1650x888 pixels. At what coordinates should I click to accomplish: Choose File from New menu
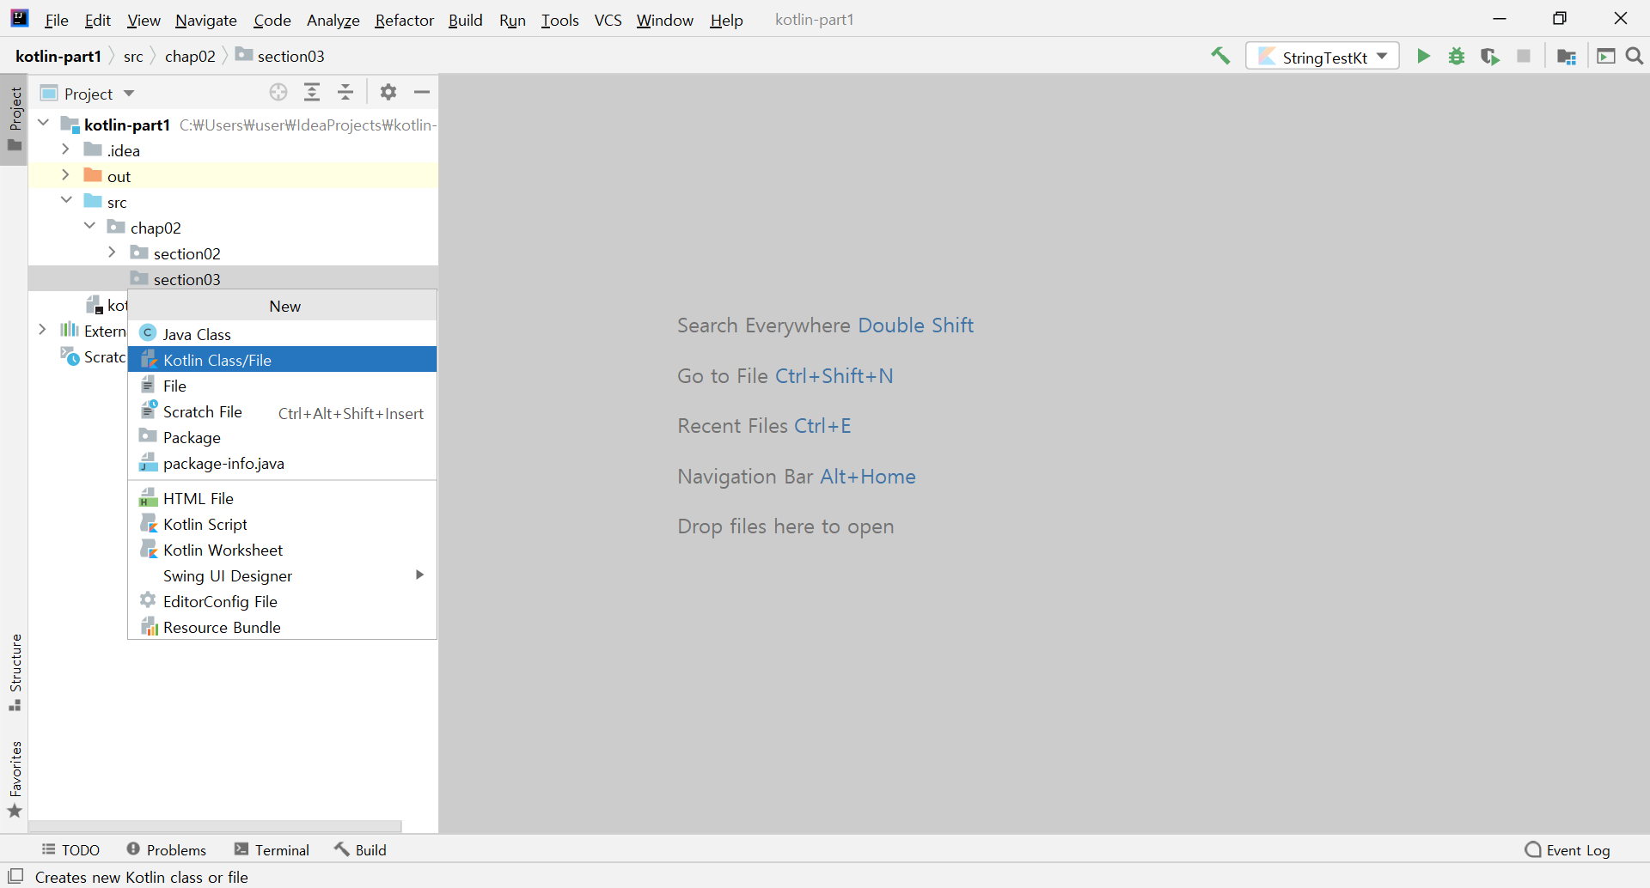pyautogui.click(x=282, y=386)
